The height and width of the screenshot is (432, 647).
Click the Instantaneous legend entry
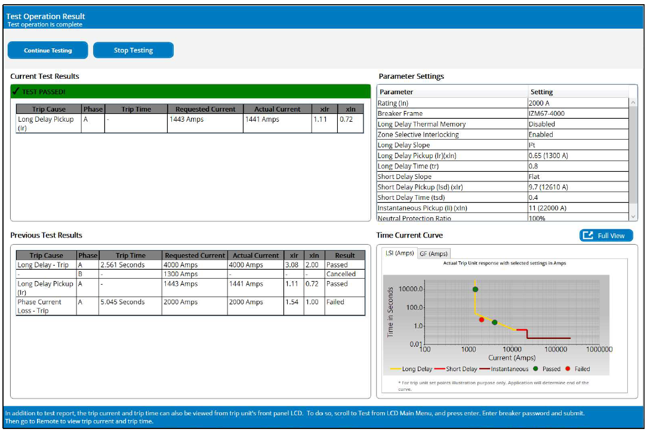coord(504,369)
